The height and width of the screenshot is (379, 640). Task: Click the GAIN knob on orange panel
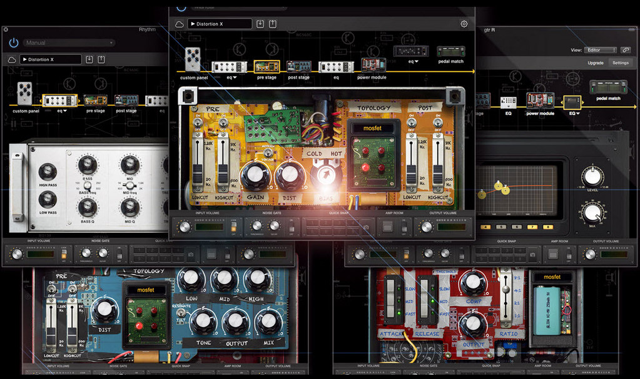pos(255,175)
